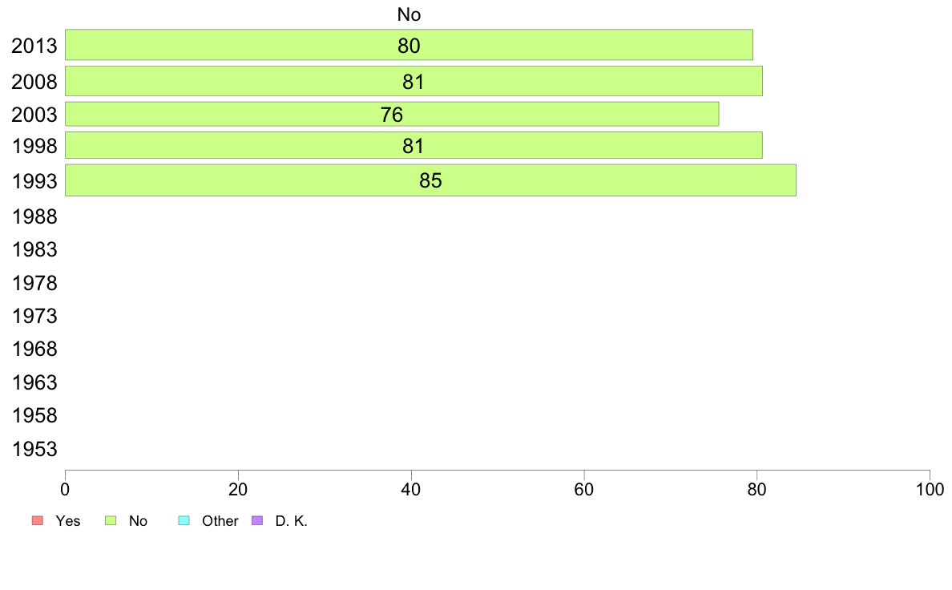Click the 1988 year label
The height and width of the screenshot is (590, 952).
point(34,217)
